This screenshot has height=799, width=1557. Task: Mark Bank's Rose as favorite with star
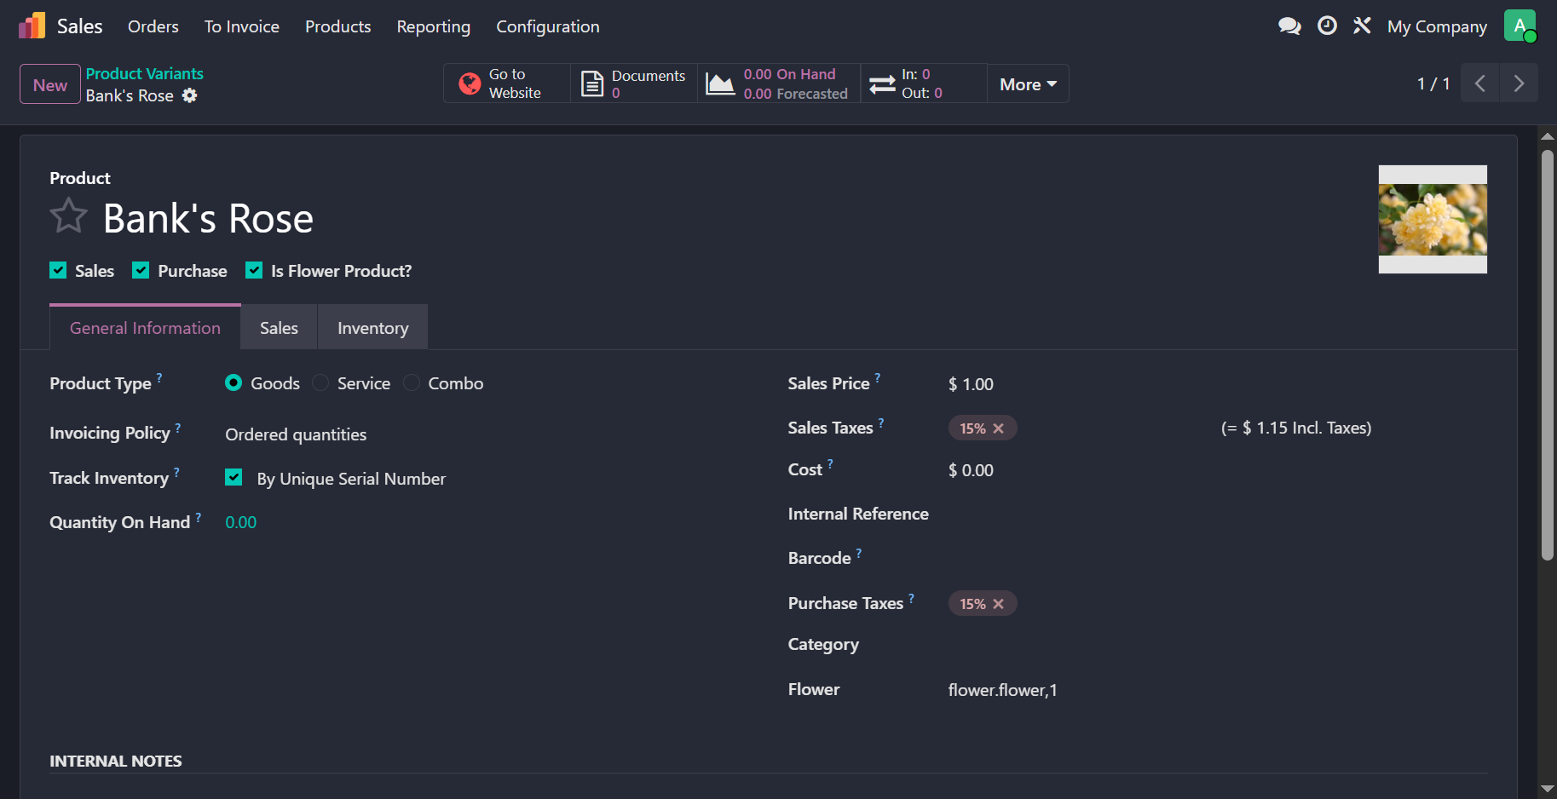click(x=68, y=216)
